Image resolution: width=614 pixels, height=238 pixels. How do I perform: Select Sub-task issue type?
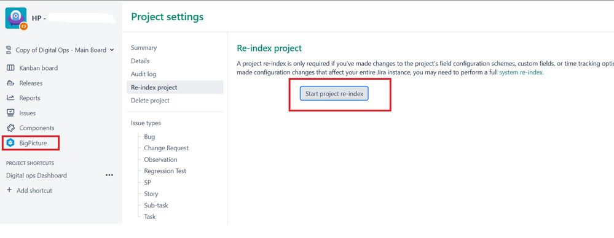pos(156,205)
